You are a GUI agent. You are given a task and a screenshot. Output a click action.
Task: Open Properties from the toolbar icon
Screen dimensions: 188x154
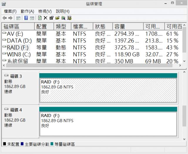[51, 18]
